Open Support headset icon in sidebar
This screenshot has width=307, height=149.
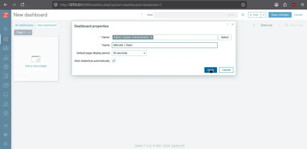tap(6, 125)
